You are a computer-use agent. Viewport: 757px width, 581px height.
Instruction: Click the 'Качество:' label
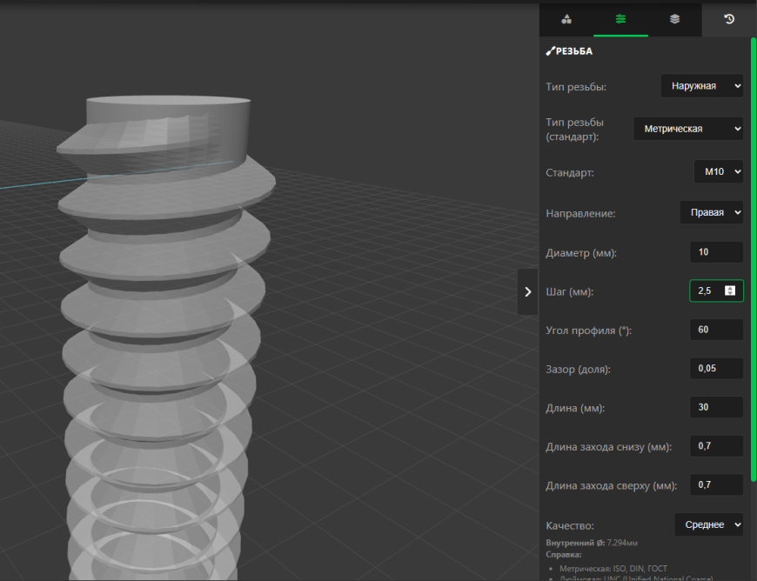(x=570, y=525)
